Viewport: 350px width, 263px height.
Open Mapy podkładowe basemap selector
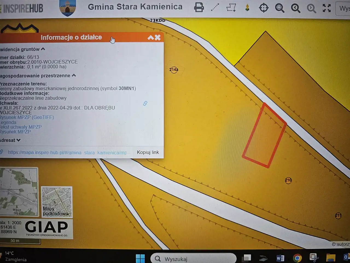pyautogui.click(x=57, y=202)
